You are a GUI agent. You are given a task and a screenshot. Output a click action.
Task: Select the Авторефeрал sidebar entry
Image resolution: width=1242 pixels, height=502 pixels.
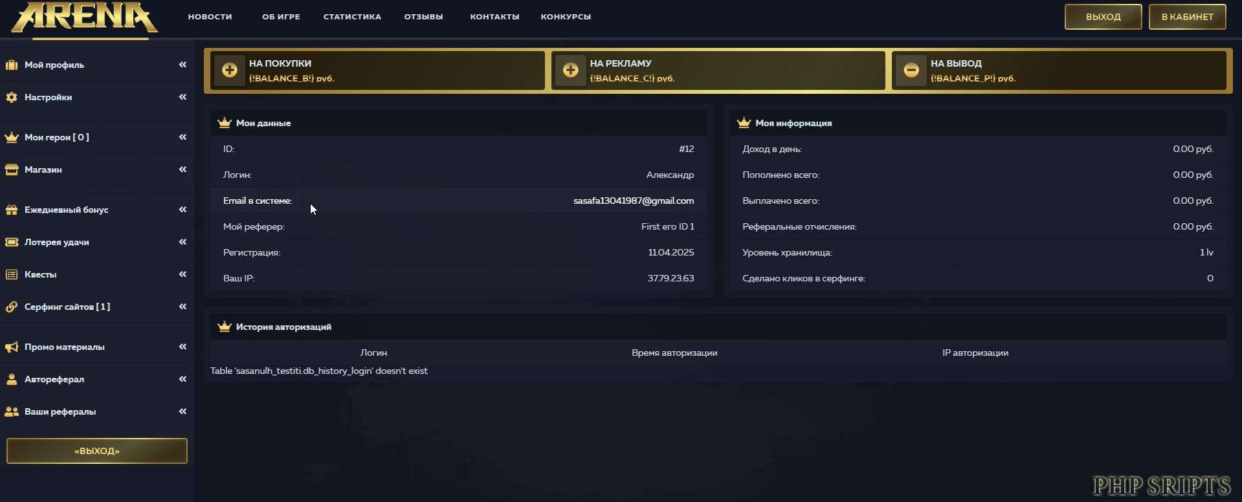click(54, 379)
